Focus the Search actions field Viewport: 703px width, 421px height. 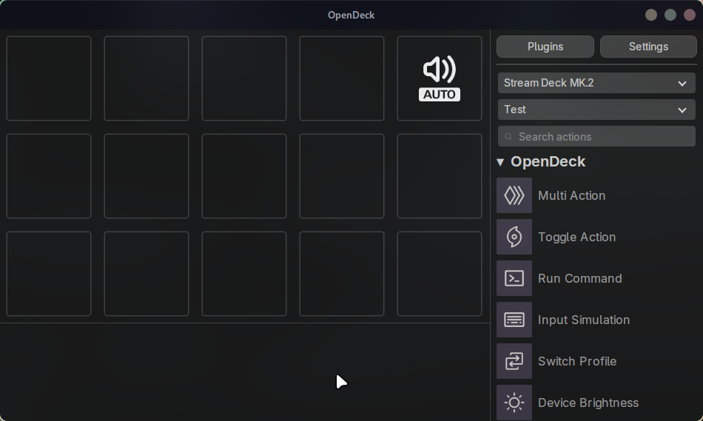click(x=596, y=136)
